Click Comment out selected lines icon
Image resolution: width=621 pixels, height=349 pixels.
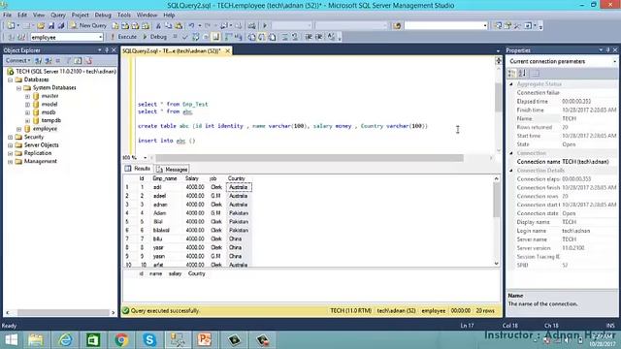[x=284, y=37]
